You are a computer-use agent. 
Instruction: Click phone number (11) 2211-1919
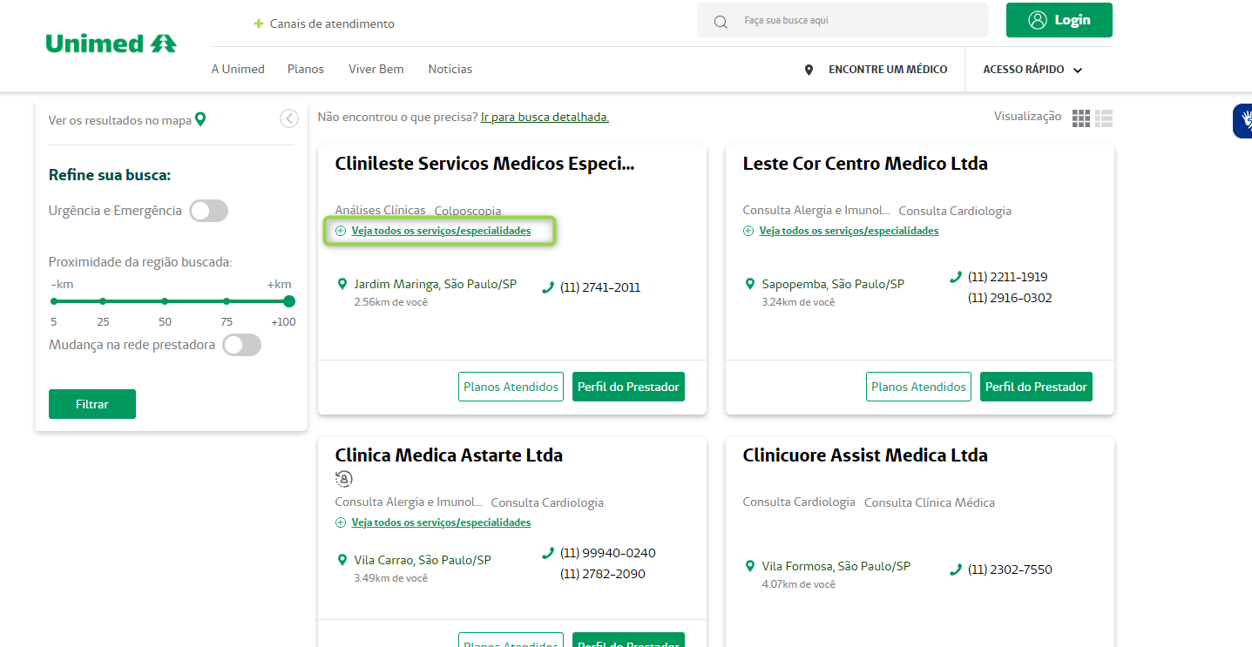[1008, 277]
